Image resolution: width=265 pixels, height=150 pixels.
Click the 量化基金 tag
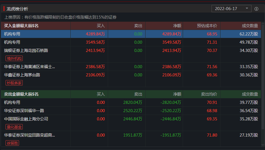click(x=14, y=127)
